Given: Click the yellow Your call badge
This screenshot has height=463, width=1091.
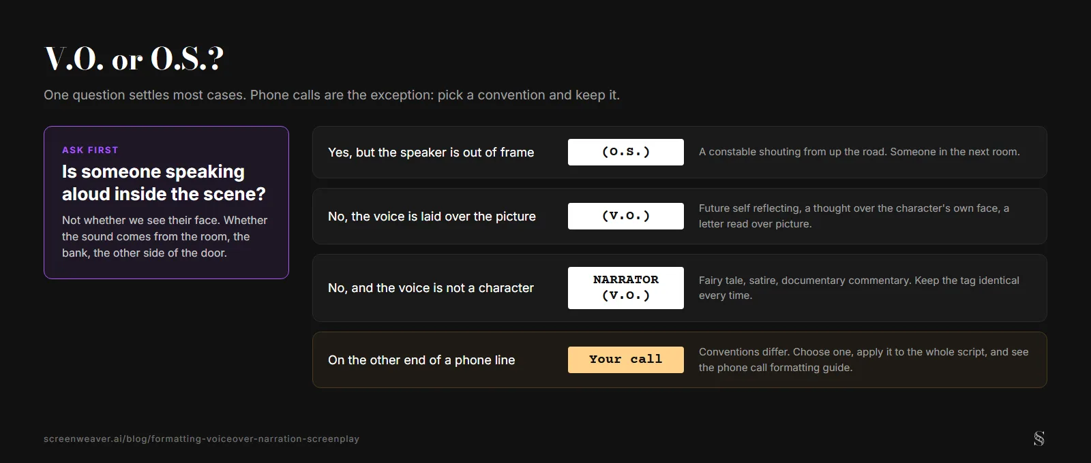Looking at the screenshot, I should point(626,360).
